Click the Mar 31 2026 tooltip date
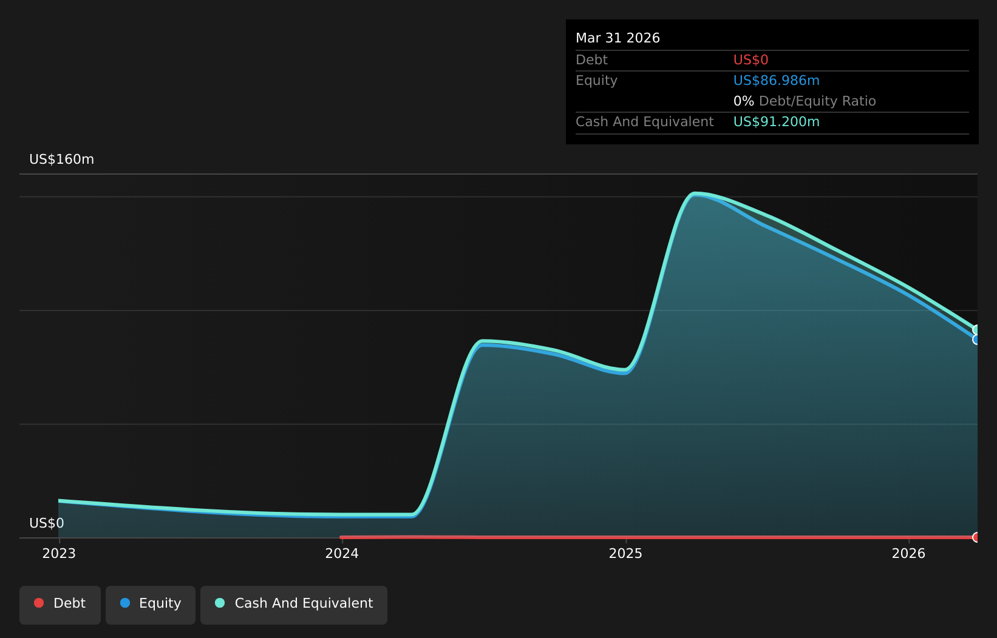Image resolution: width=997 pixels, height=638 pixels. 618,38
